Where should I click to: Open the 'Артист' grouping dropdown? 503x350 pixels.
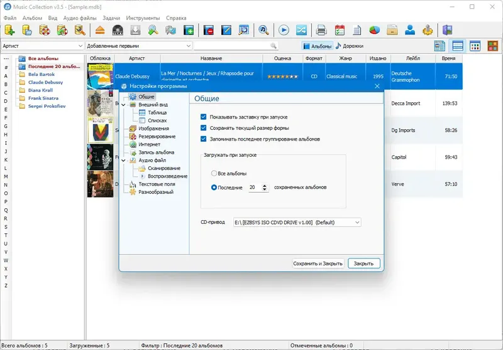click(x=43, y=46)
